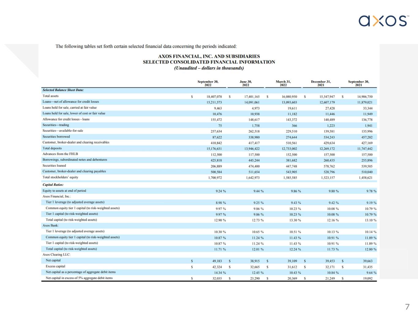Click total deposits value 15,176,631
The image size is (418, 323).
(x=214, y=149)
